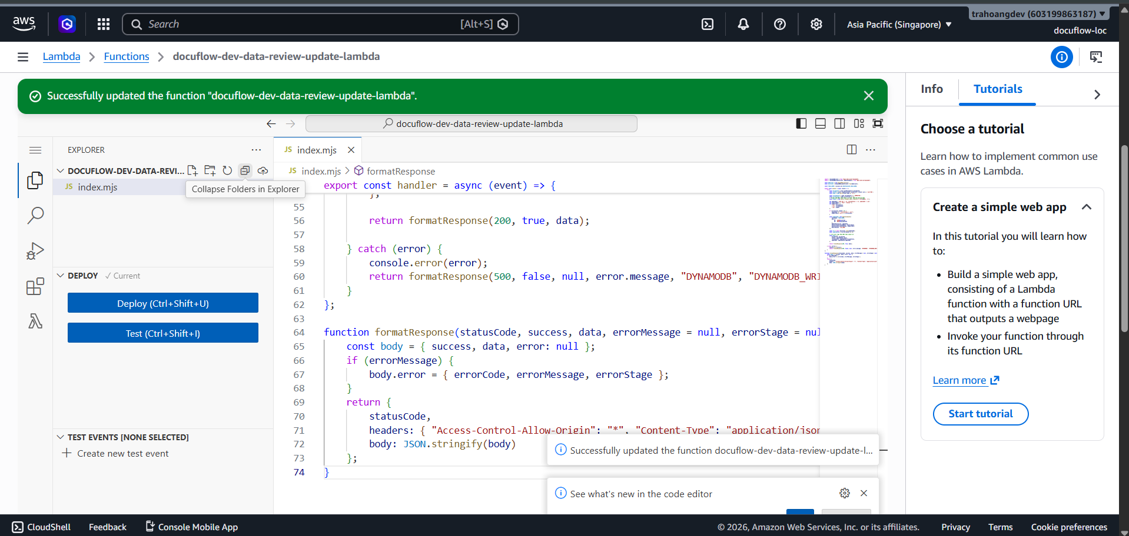Click the cloud upload icon in explorer header
This screenshot has height=536, width=1129.
click(263, 170)
